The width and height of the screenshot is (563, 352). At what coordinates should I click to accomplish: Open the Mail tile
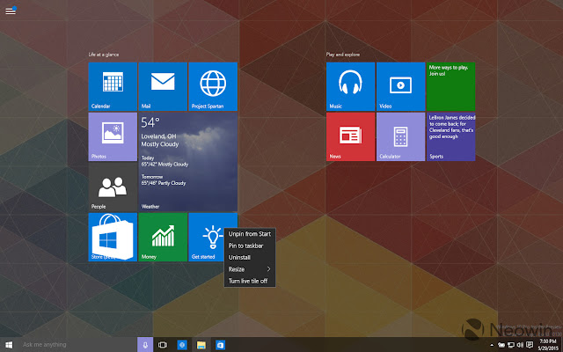(163, 86)
